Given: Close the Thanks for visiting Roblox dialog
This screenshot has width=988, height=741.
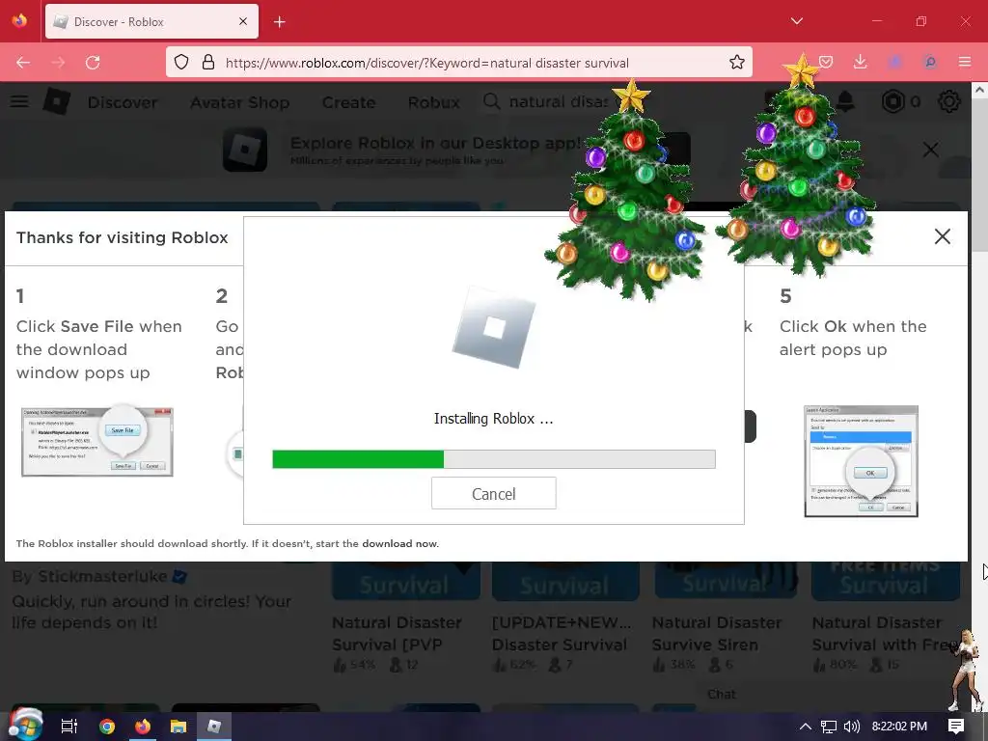Looking at the screenshot, I should [943, 236].
